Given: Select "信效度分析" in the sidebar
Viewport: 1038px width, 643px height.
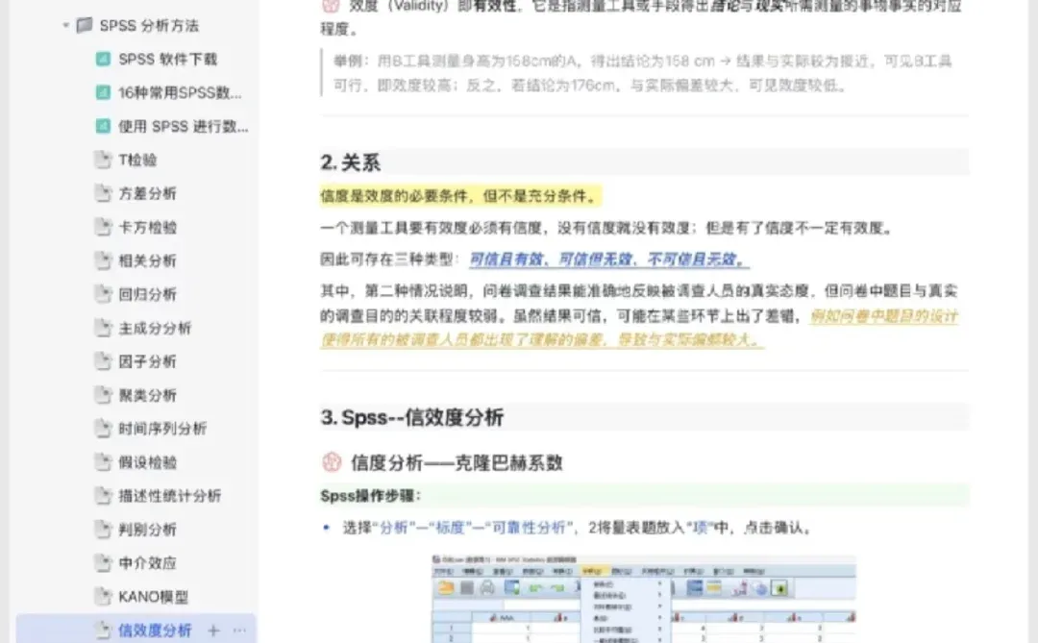Looking at the screenshot, I should pyautogui.click(x=157, y=630).
